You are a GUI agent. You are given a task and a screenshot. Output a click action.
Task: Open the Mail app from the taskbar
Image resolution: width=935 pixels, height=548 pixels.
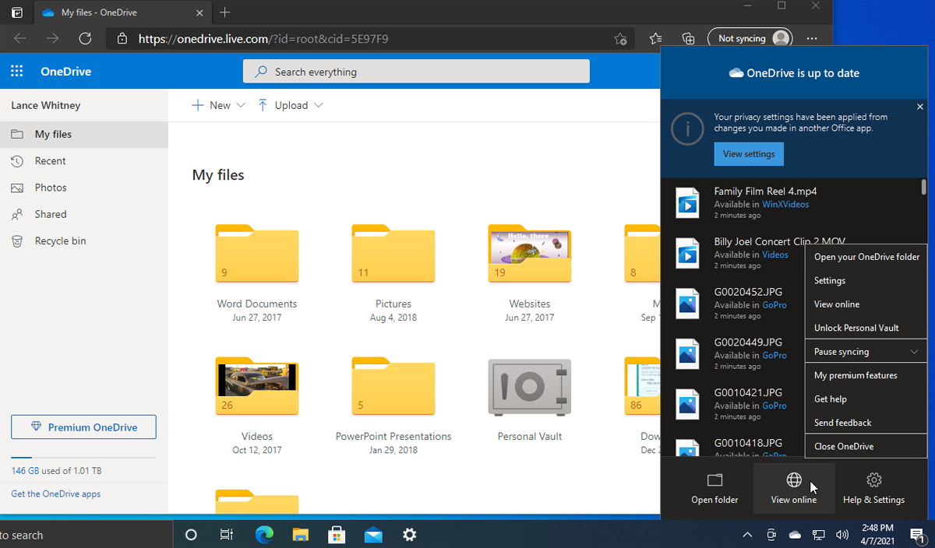coord(373,535)
